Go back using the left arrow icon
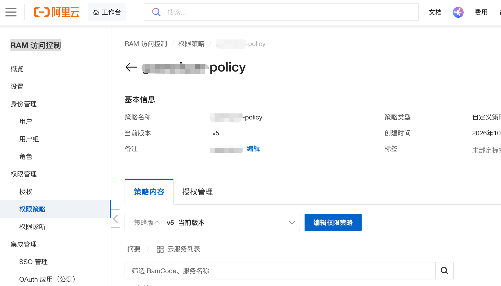 pyautogui.click(x=131, y=67)
